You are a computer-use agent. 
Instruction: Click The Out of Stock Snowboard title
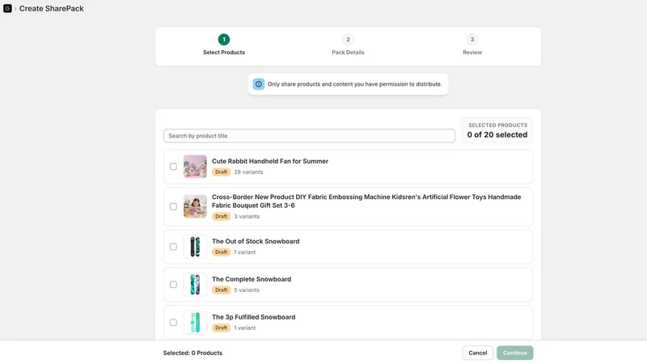pyautogui.click(x=256, y=241)
